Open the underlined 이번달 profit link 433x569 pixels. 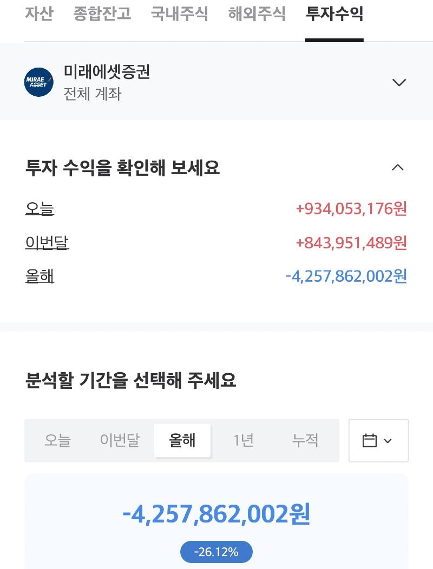[x=47, y=242]
